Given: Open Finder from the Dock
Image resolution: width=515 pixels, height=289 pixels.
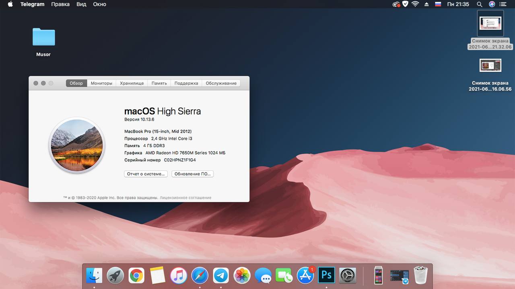Looking at the screenshot, I should [94, 276].
